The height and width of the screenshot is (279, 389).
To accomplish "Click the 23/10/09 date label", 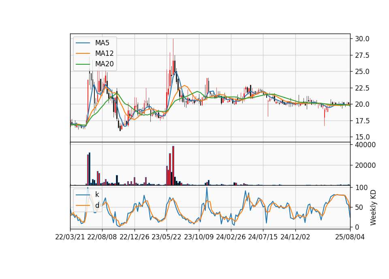I will coord(199,237).
